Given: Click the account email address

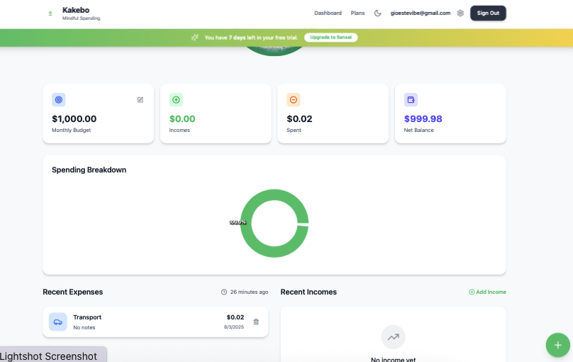Looking at the screenshot, I should [421, 13].
